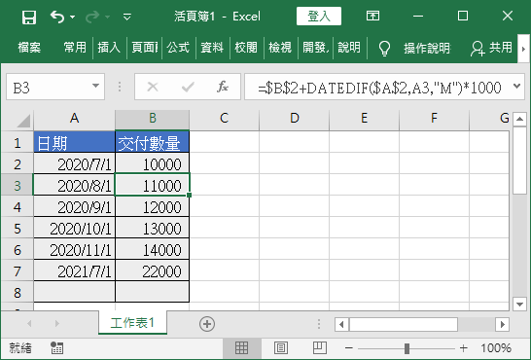This screenshot has height=360, width=531.
Task: Undo the last action
Action: pyautogui.click(x=57, y=17)
